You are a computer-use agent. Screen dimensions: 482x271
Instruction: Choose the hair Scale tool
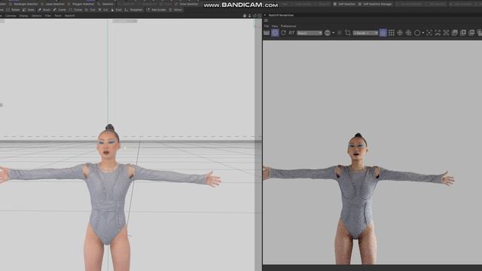coord(29,10)
